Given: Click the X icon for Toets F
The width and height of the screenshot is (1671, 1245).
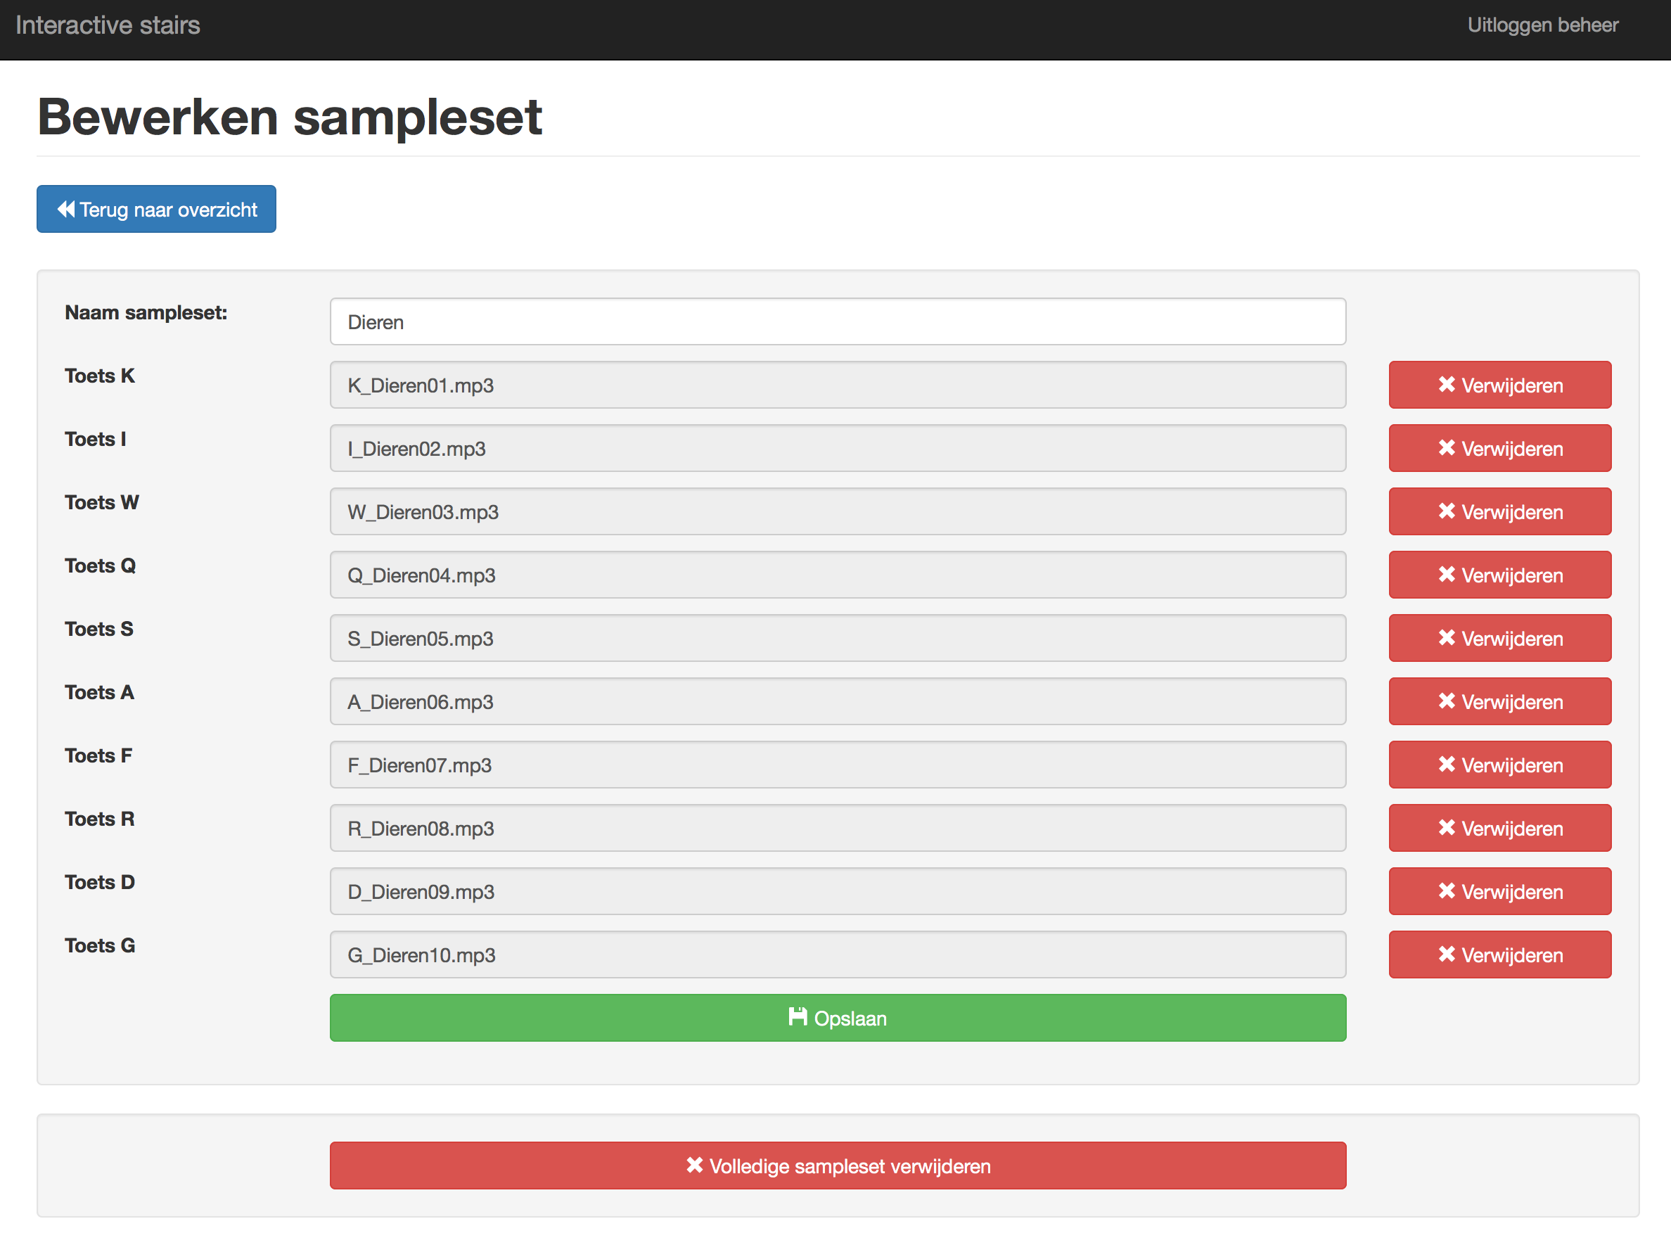Looking at the screenshot, I should click(1446, 764).
